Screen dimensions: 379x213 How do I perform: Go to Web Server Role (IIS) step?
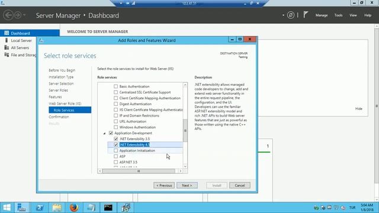[65, 104]
